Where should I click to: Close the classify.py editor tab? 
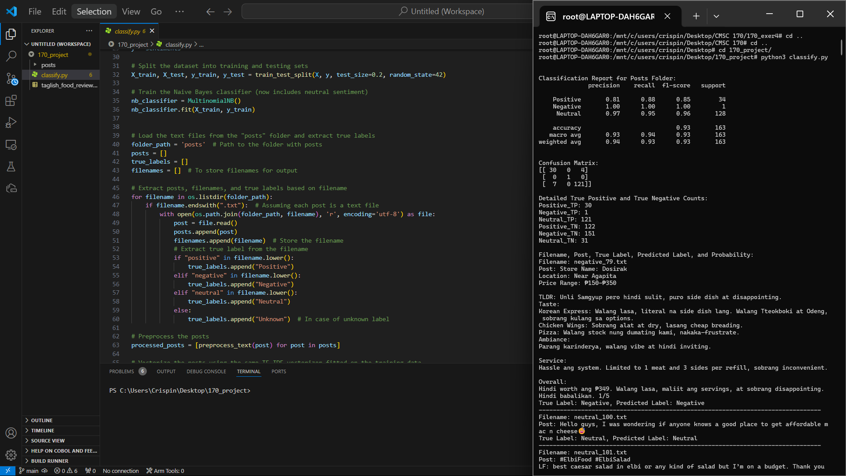coord(152,31)
